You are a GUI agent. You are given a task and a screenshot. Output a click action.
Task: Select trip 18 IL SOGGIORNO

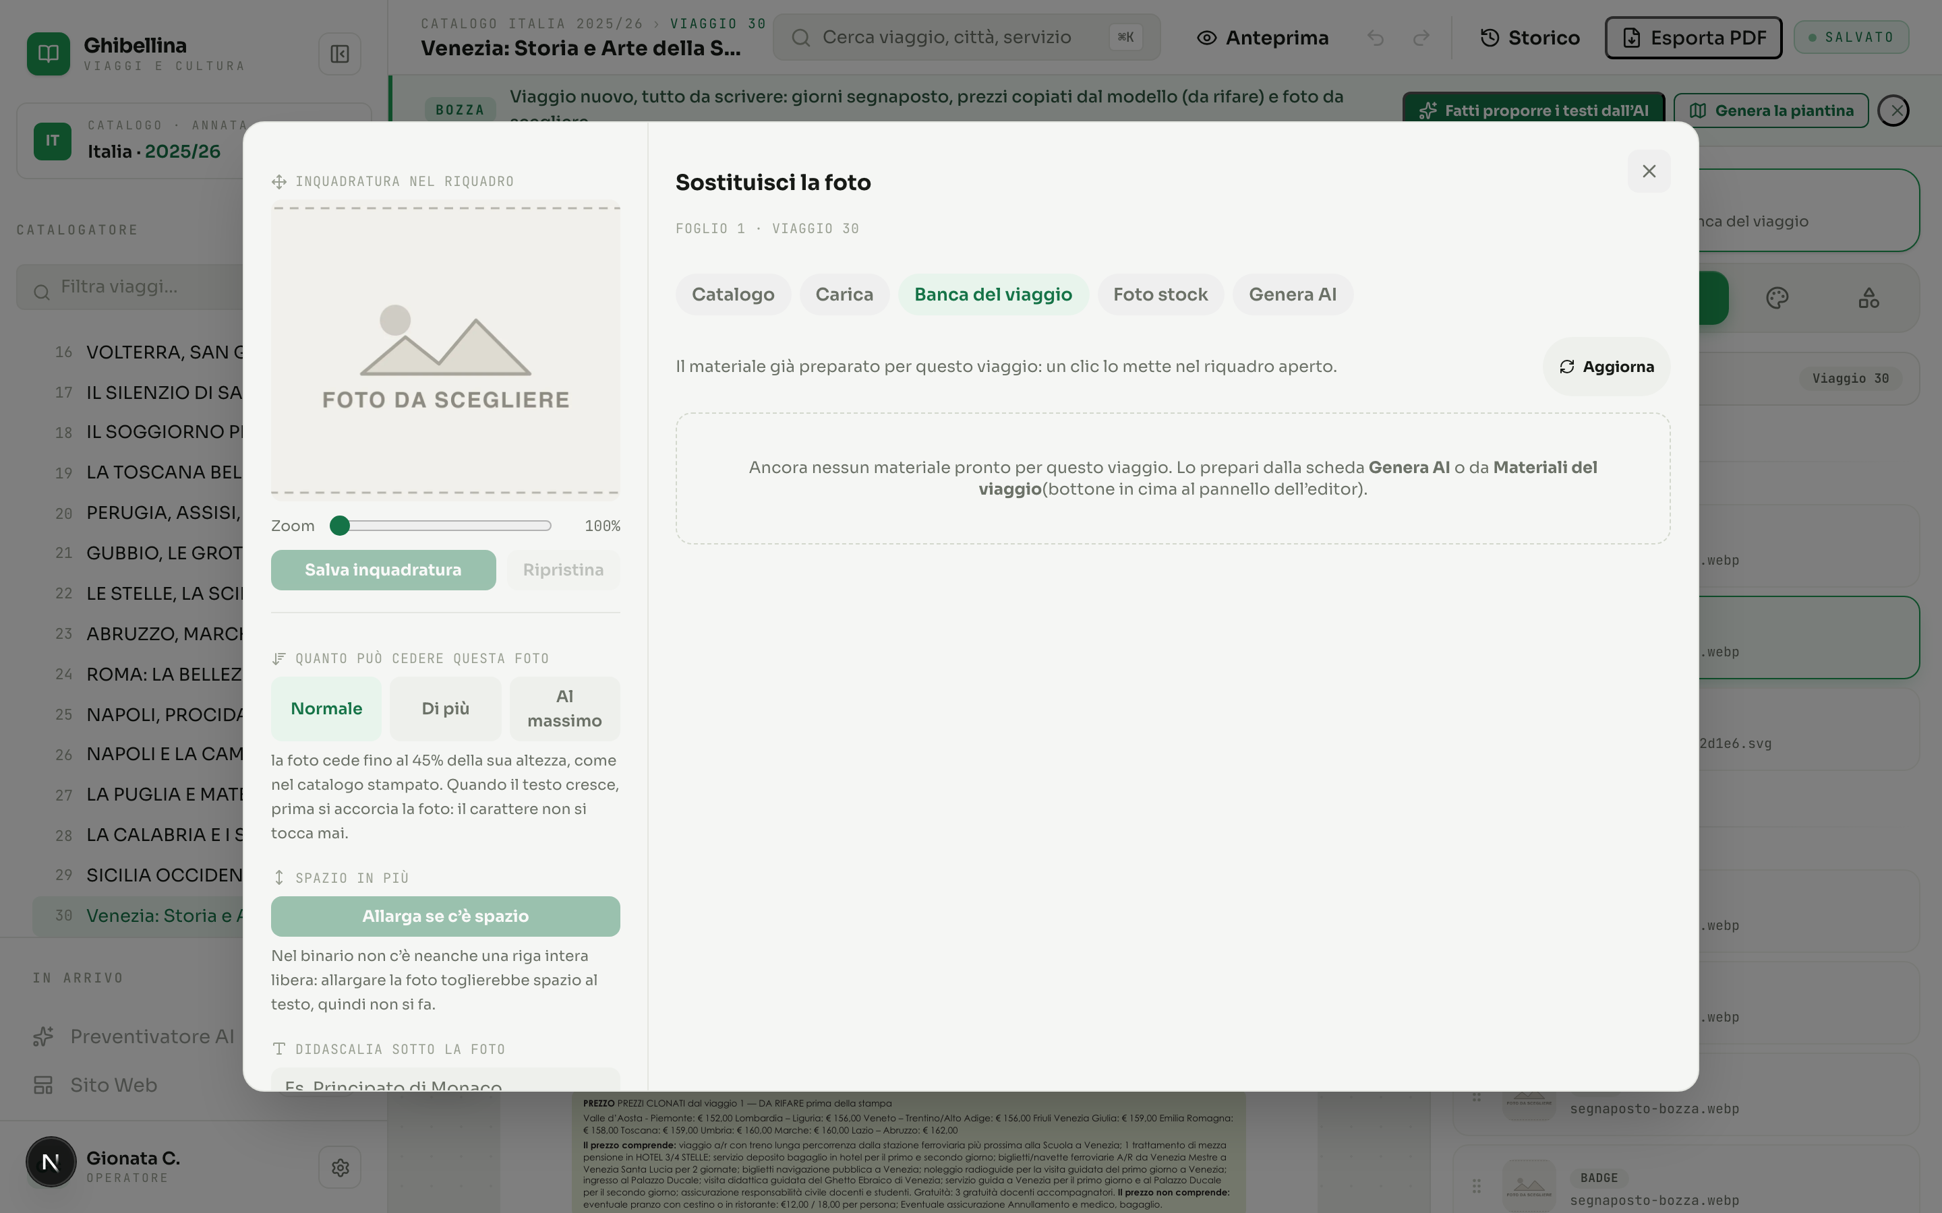pos(138,433)
